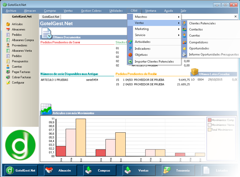Click the Contactos submenu icon
Image resolution: width=240 pixels, height=177 pixels.
(x=184, y=29)
